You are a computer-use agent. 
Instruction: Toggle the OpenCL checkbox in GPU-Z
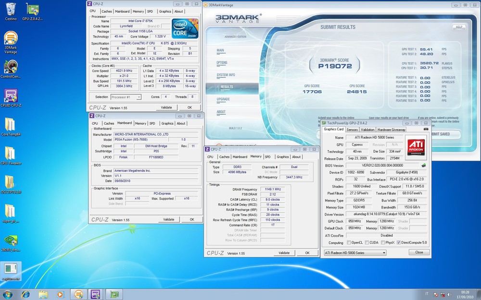click(349, 242)
